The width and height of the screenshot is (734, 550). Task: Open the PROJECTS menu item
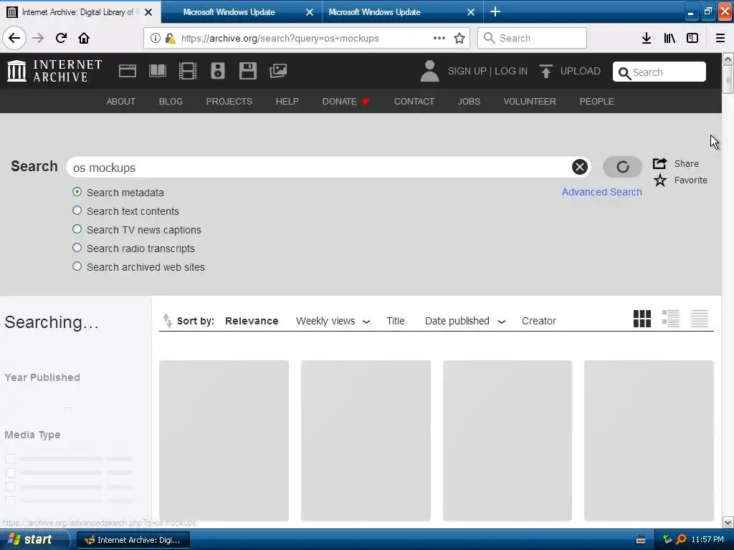click(x=229, y=102)
